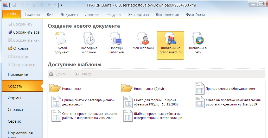The height and width of the screenshot is (138, 268).
Task: Click the Назад back button
Action: point(83,74)
